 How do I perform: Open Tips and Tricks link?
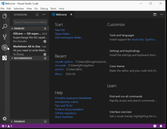pyautogui.click(x=64, y=106)
